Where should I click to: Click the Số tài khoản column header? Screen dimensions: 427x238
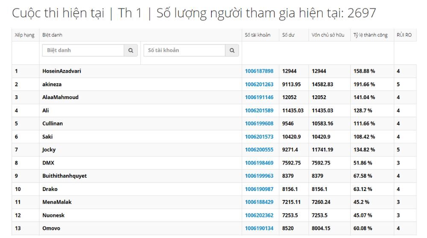point(257,35)
